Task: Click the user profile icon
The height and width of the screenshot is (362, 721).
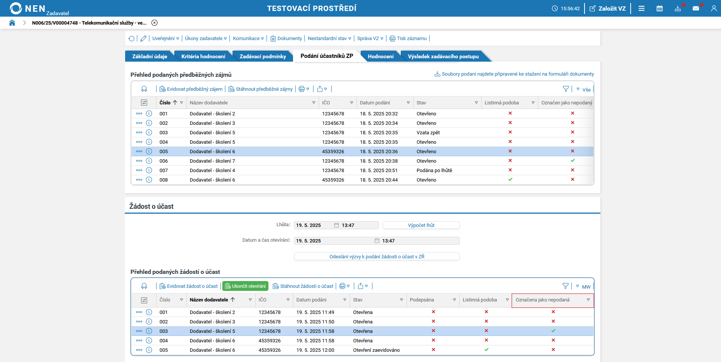Action: tap(713, 8)
